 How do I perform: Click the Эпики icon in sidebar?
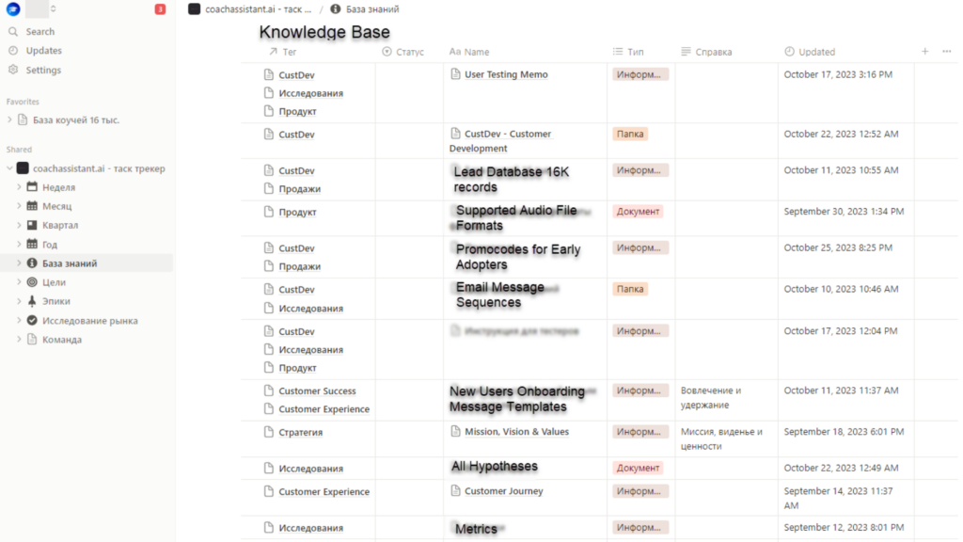[x=32, y=301]
